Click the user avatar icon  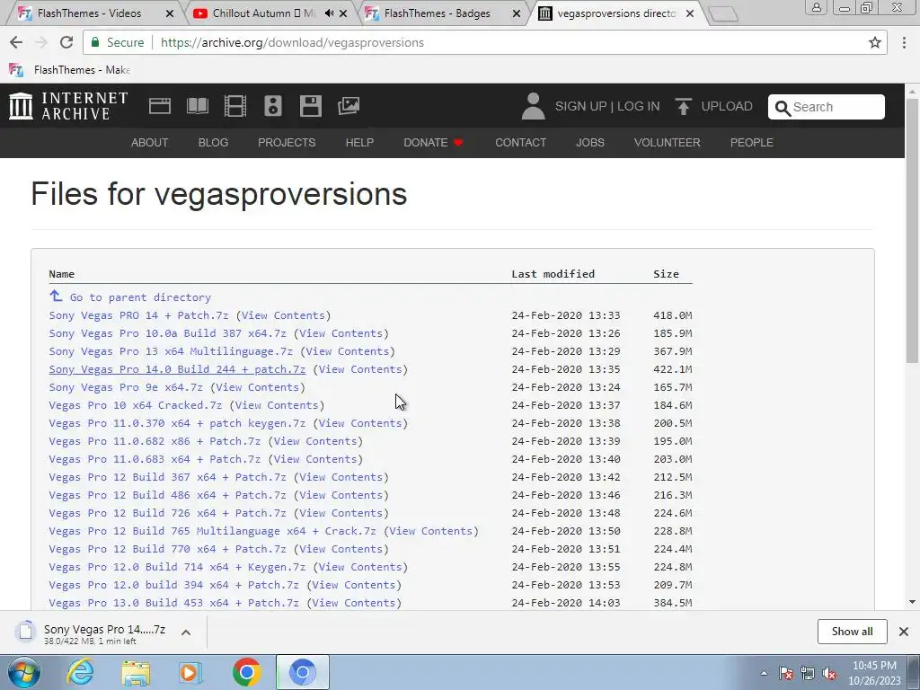(533, 106)
